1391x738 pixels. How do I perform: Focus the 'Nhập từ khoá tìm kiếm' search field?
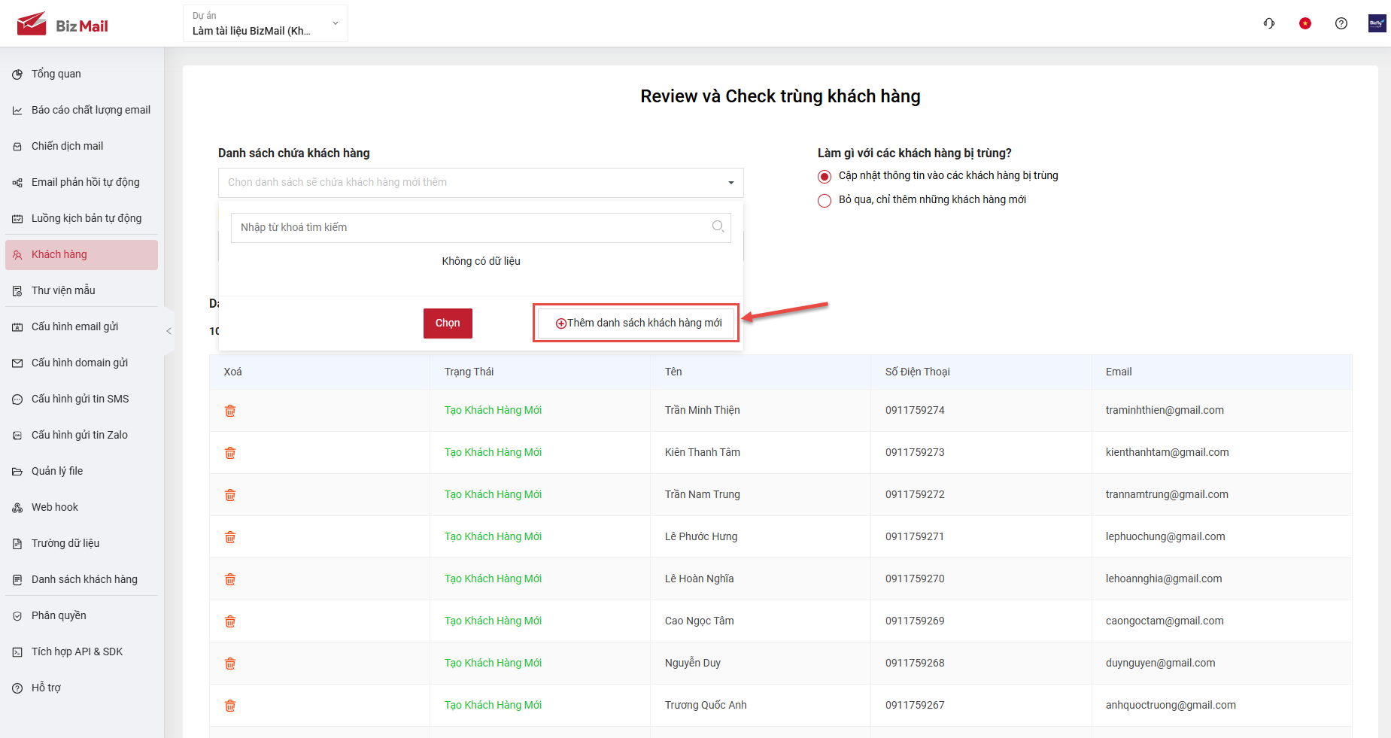tap(481, 228)
